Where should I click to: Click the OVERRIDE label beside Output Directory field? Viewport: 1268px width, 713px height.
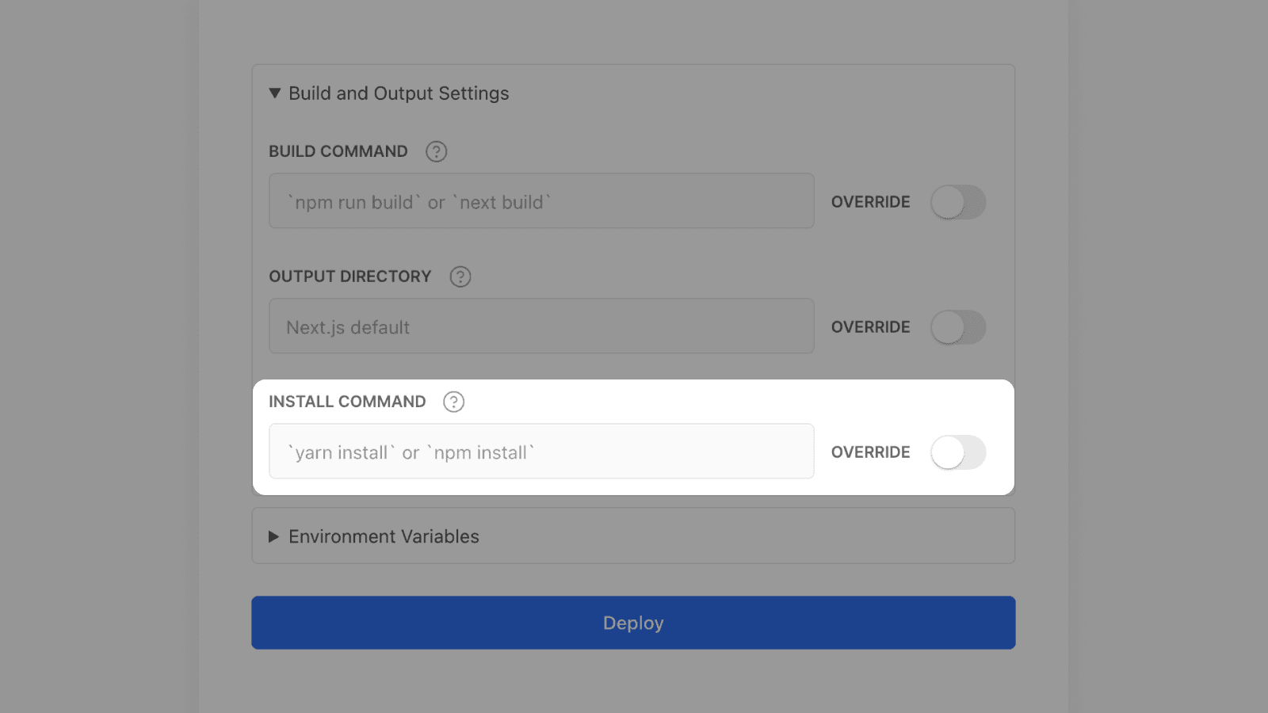tap(870, 327)
